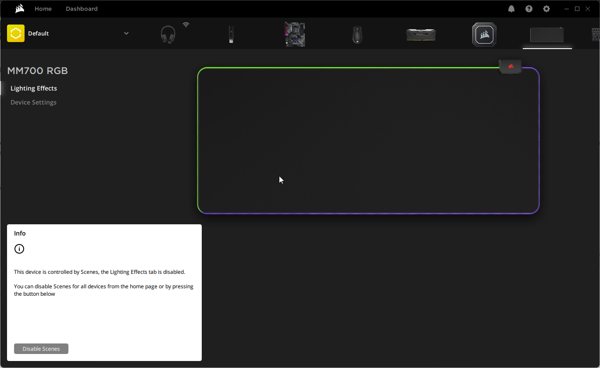Open iCUE settings via gear icon
The height and width of the screenshot is (368, 600).
[x=546, y=9]
